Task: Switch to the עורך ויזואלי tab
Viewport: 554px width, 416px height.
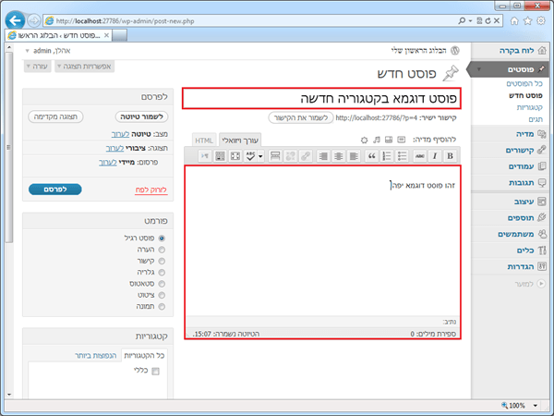Action: pyautogui.click(x=240, y=141)
